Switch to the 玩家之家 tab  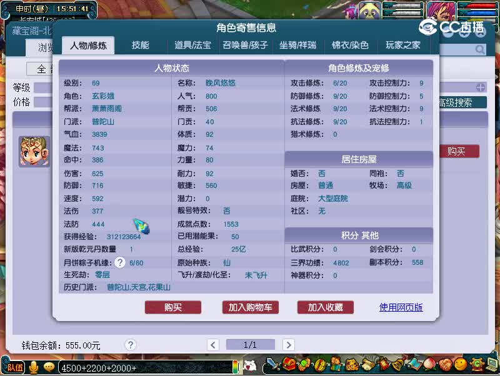coord(402,45)
